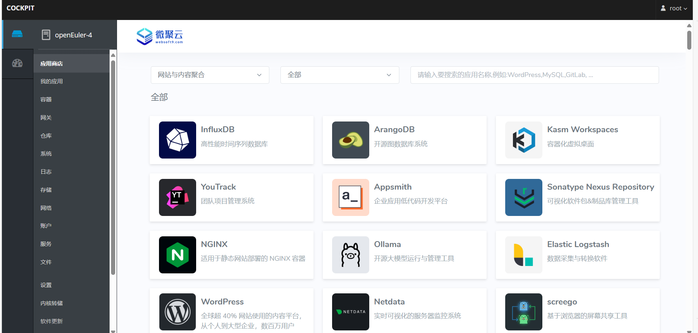The width and height of the screenshot is (698, 333).
Task: Open the 日志 sidebar item
Action: [71, 172]
